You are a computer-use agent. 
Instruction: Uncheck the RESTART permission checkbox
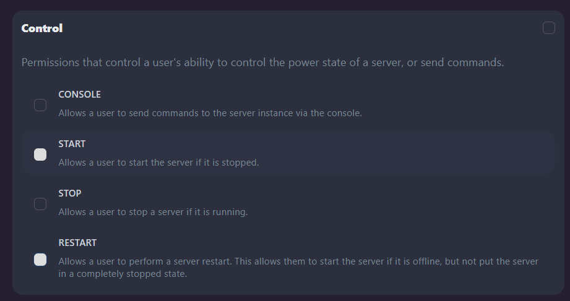click(40, 260)
